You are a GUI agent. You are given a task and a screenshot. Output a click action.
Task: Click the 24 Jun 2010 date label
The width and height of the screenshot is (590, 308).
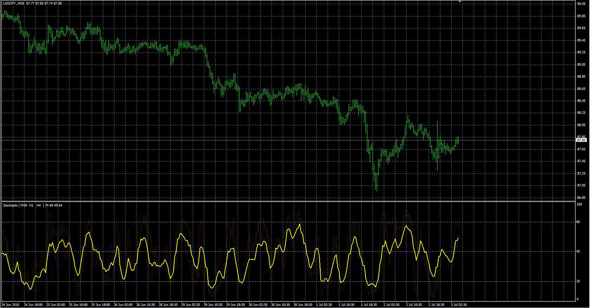(10, 305)
